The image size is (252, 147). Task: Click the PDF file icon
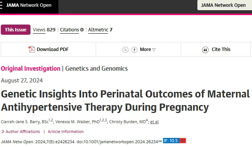tap(32, 50)
